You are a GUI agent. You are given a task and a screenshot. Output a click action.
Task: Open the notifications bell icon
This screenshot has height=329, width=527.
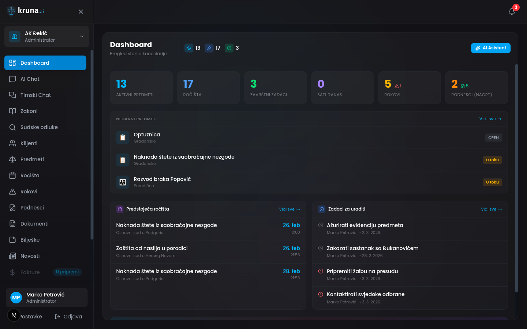[511, 12]
